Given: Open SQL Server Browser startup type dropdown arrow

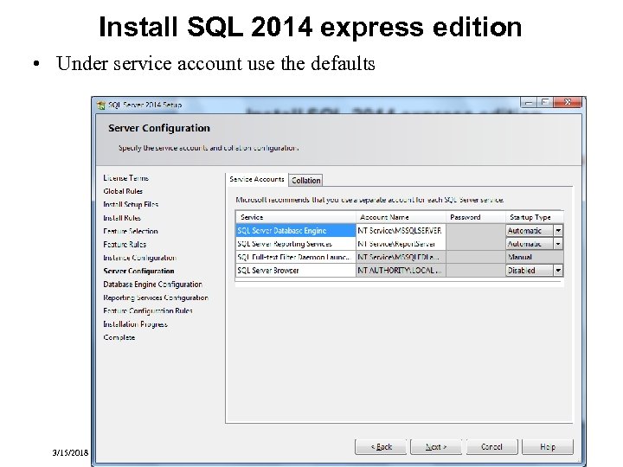Looking at the screenshot, I should tap(558, 271).
